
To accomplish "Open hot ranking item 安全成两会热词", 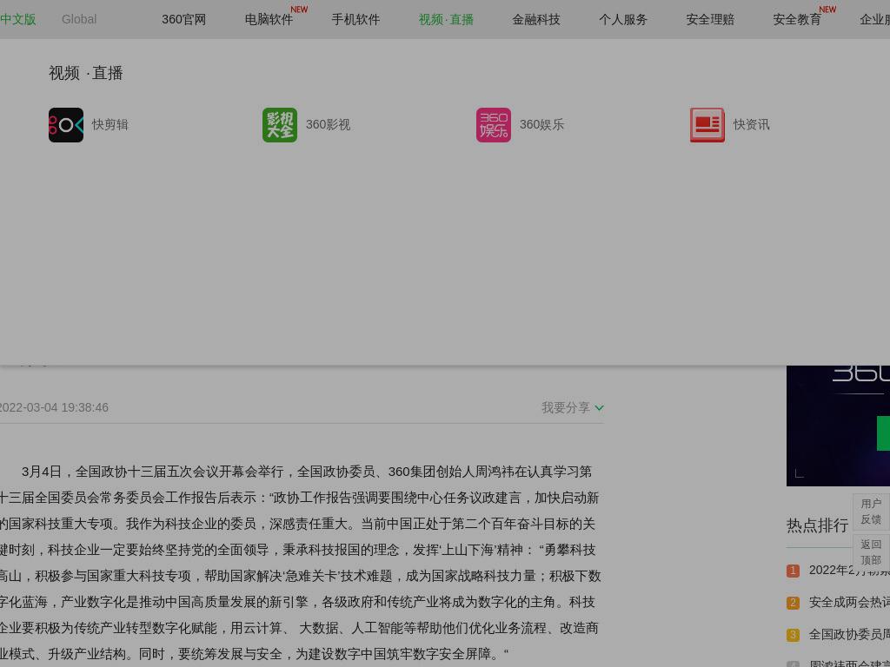I will click(x=849, y=603).
